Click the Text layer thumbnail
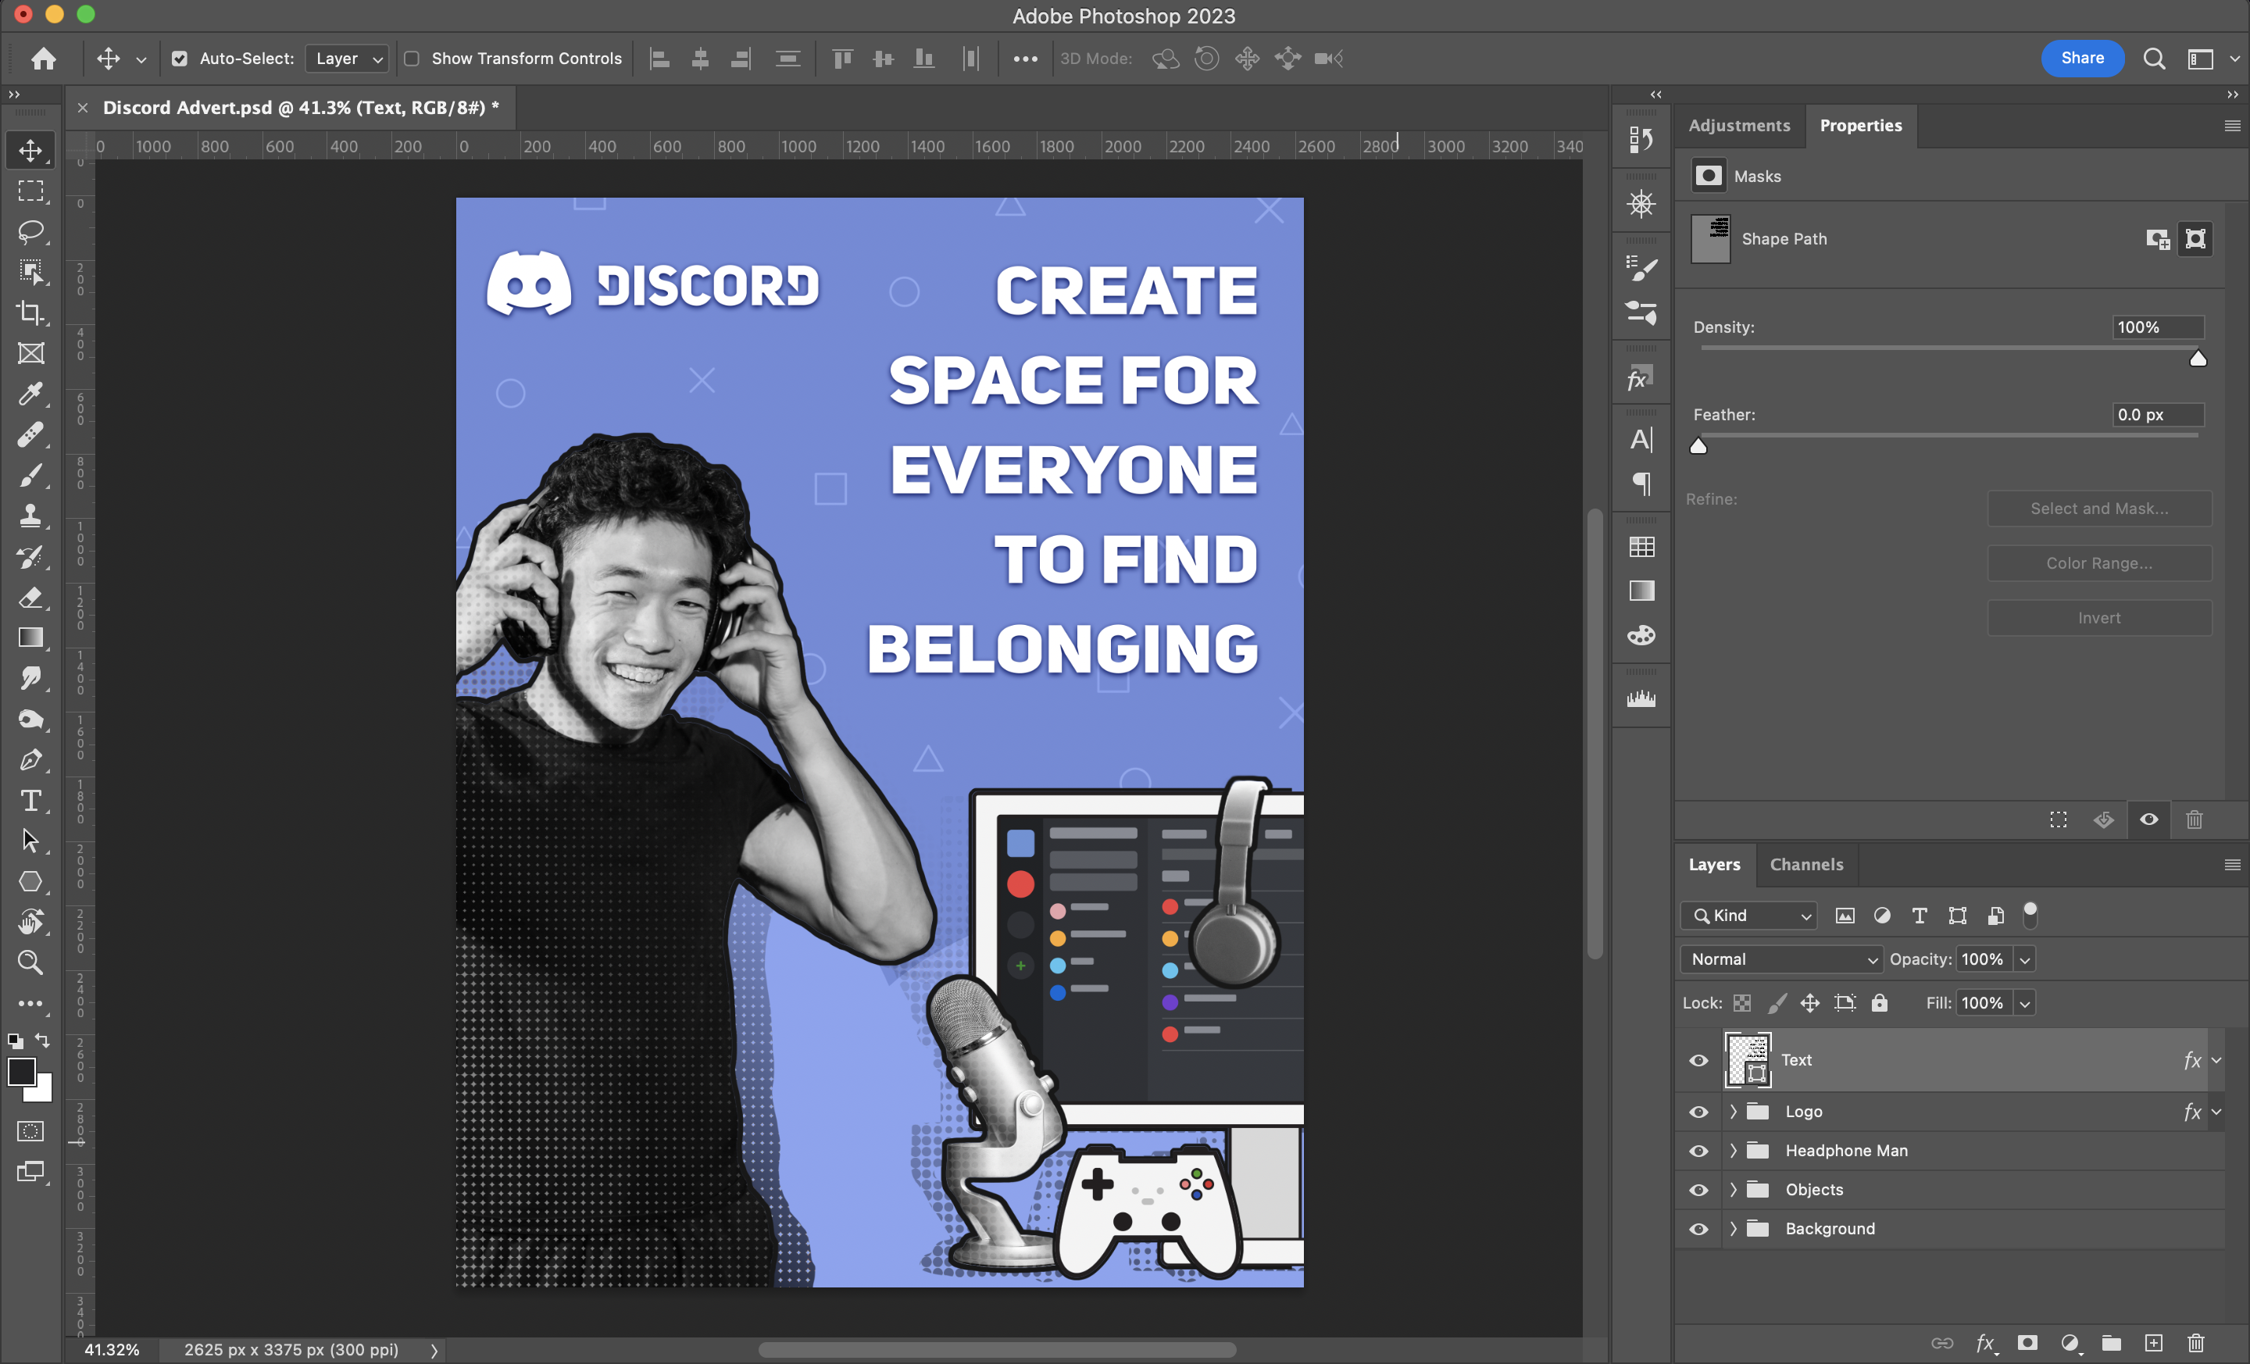 (1748, 1060)
